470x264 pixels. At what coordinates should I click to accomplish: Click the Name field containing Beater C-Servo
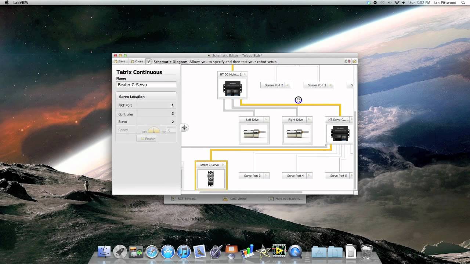(x=146, y=85)
